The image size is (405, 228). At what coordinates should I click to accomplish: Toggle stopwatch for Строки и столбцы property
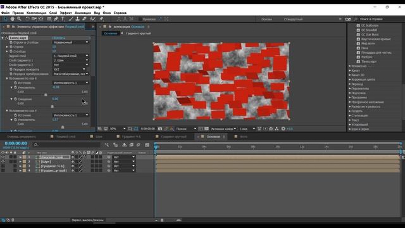[11, 42]
